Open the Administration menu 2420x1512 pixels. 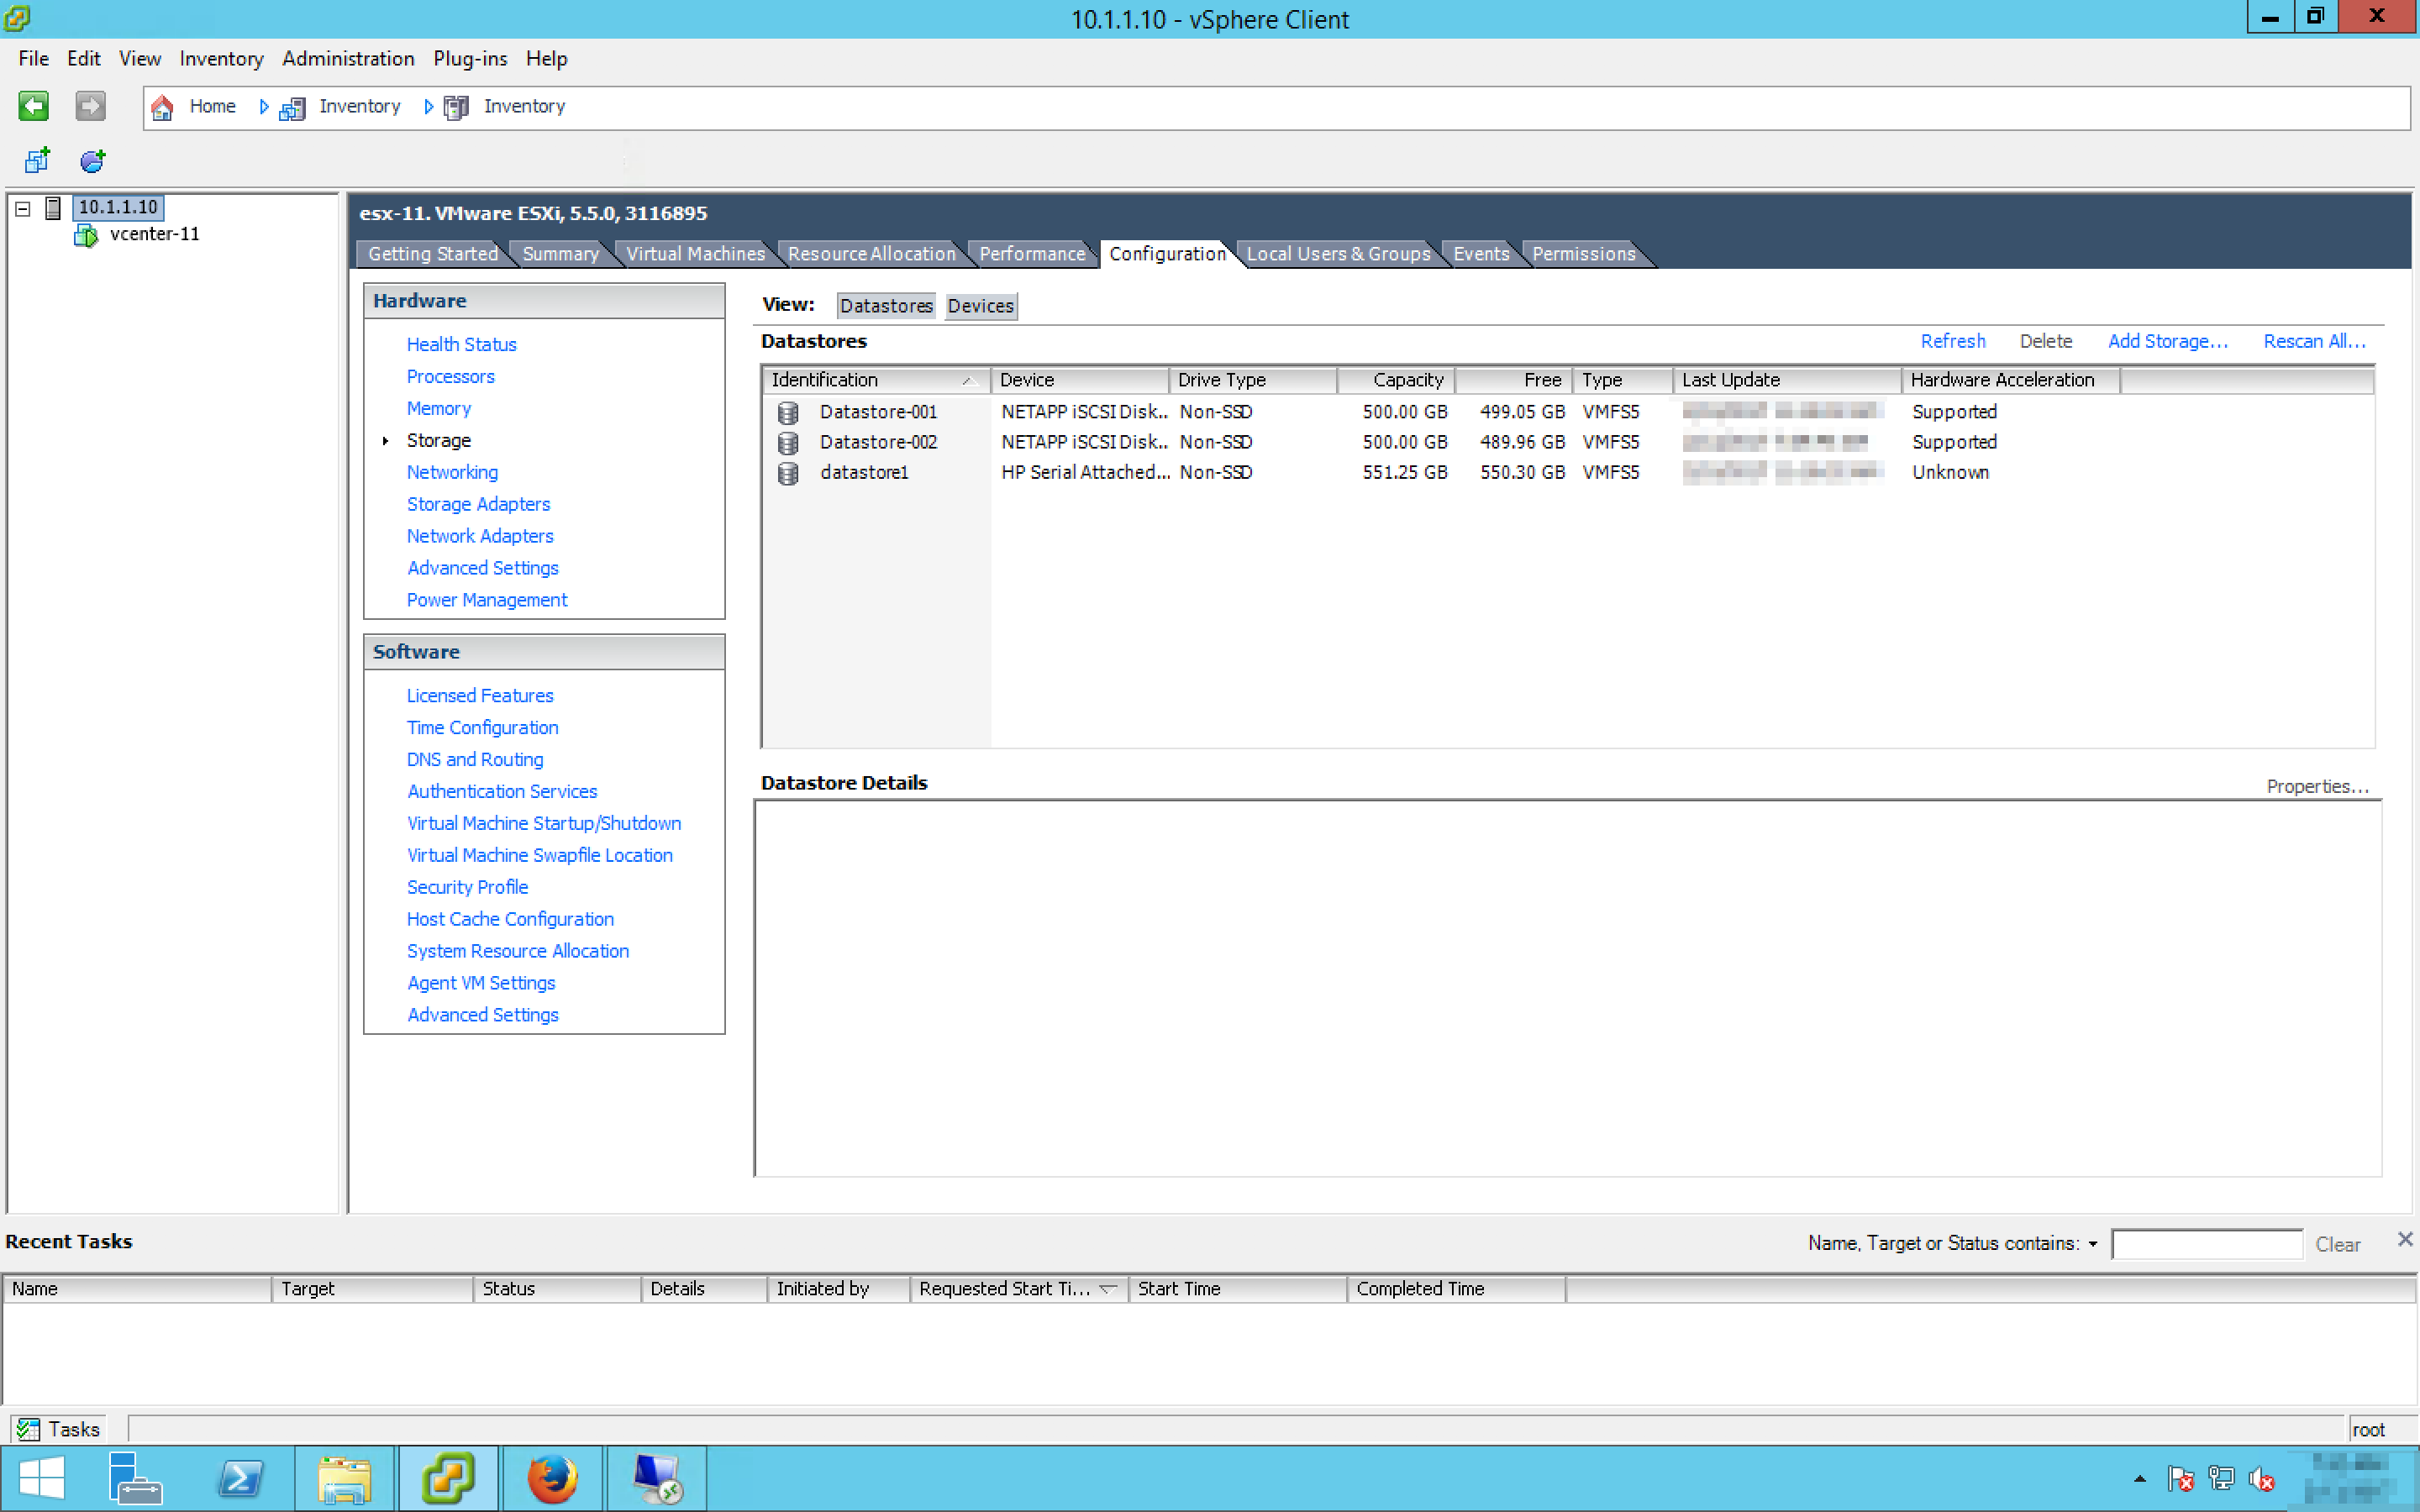click(x=347, y=59)
